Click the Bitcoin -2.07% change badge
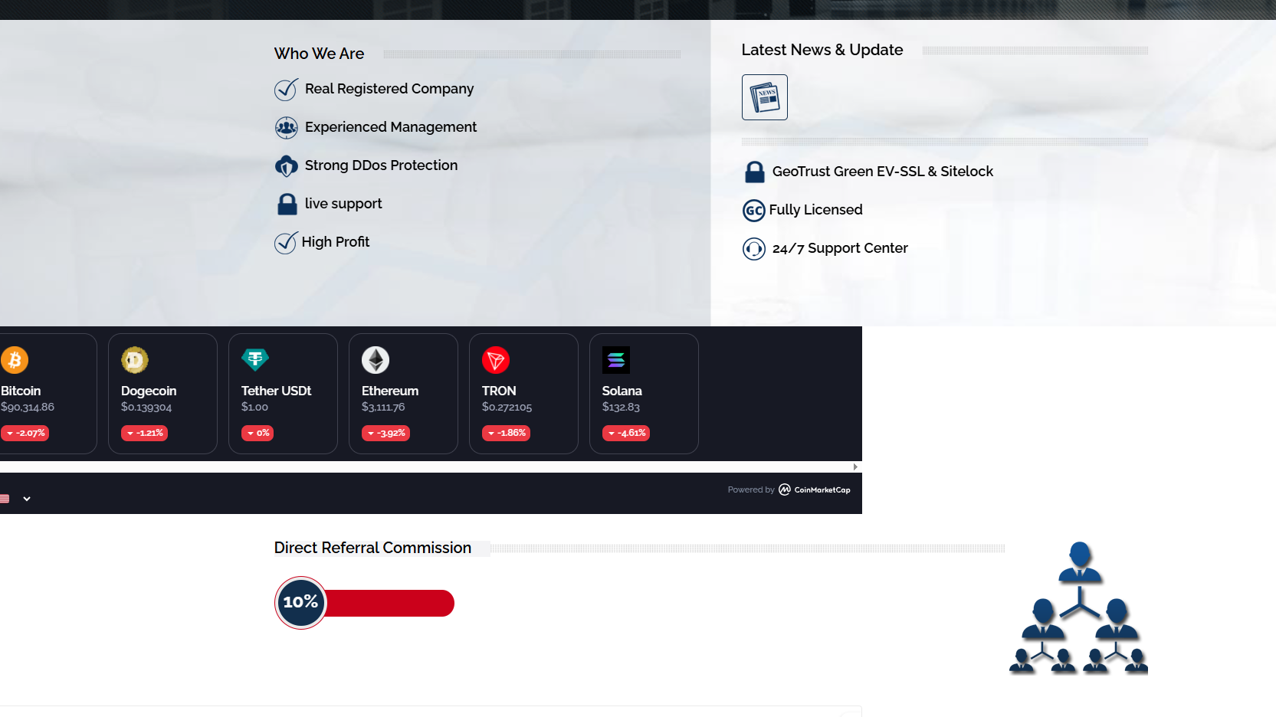 [x=25, y=433]
